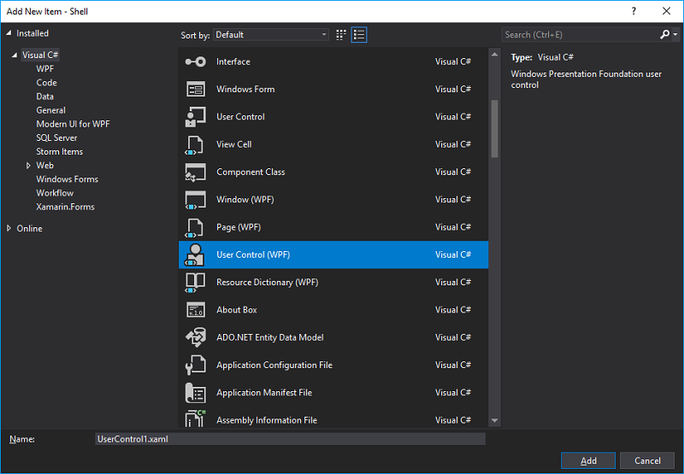
Task: Select the WPF category
Action: pyautogui.click(x=45, y=69)
